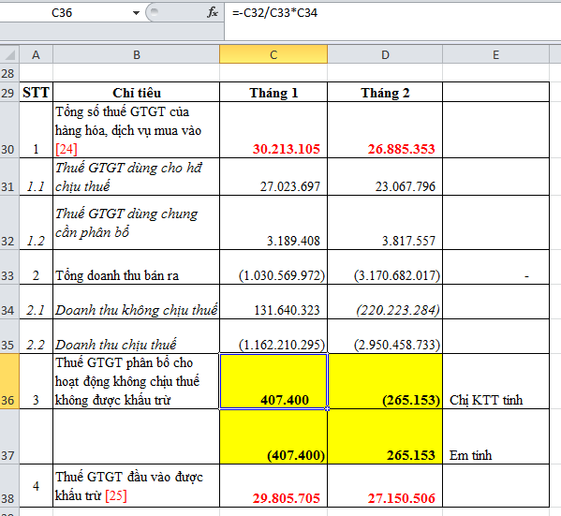Click the Tháng 1 header cell
561x516 pixels.
pyautogui.click(x=273, y=93)
